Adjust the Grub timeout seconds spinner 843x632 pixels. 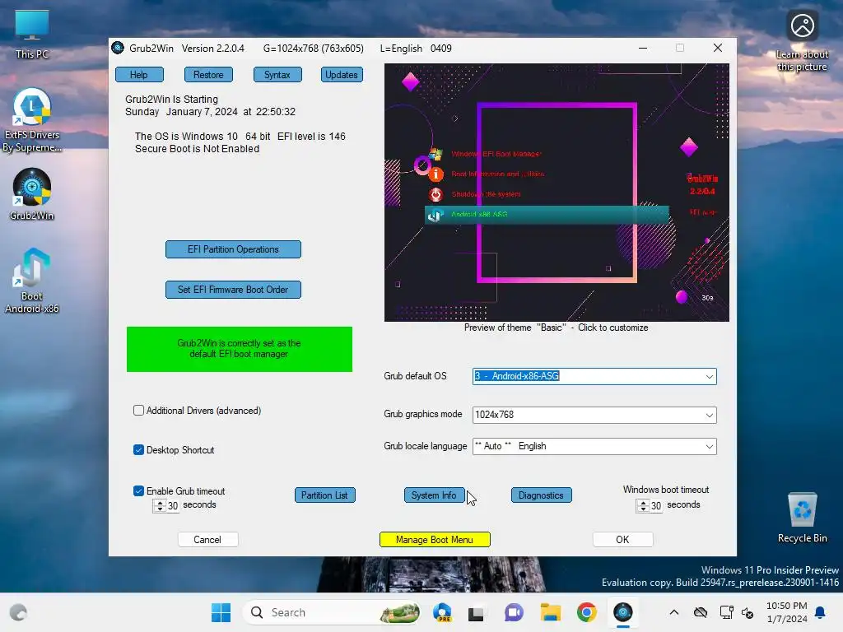pyautogui.click(x=160, y=506)
